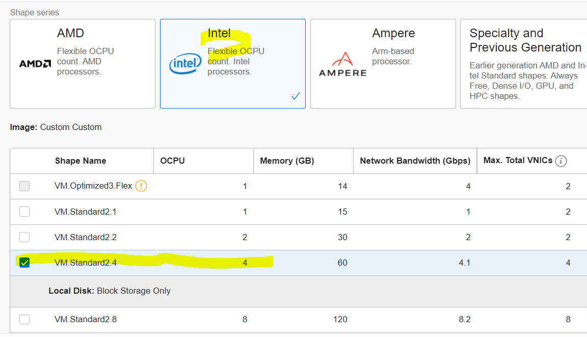Tick the VM.Standard2.8 checkbox

(24, 320)
